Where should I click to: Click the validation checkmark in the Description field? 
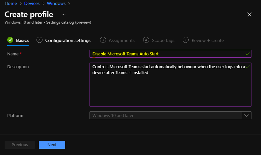(248, 67)
